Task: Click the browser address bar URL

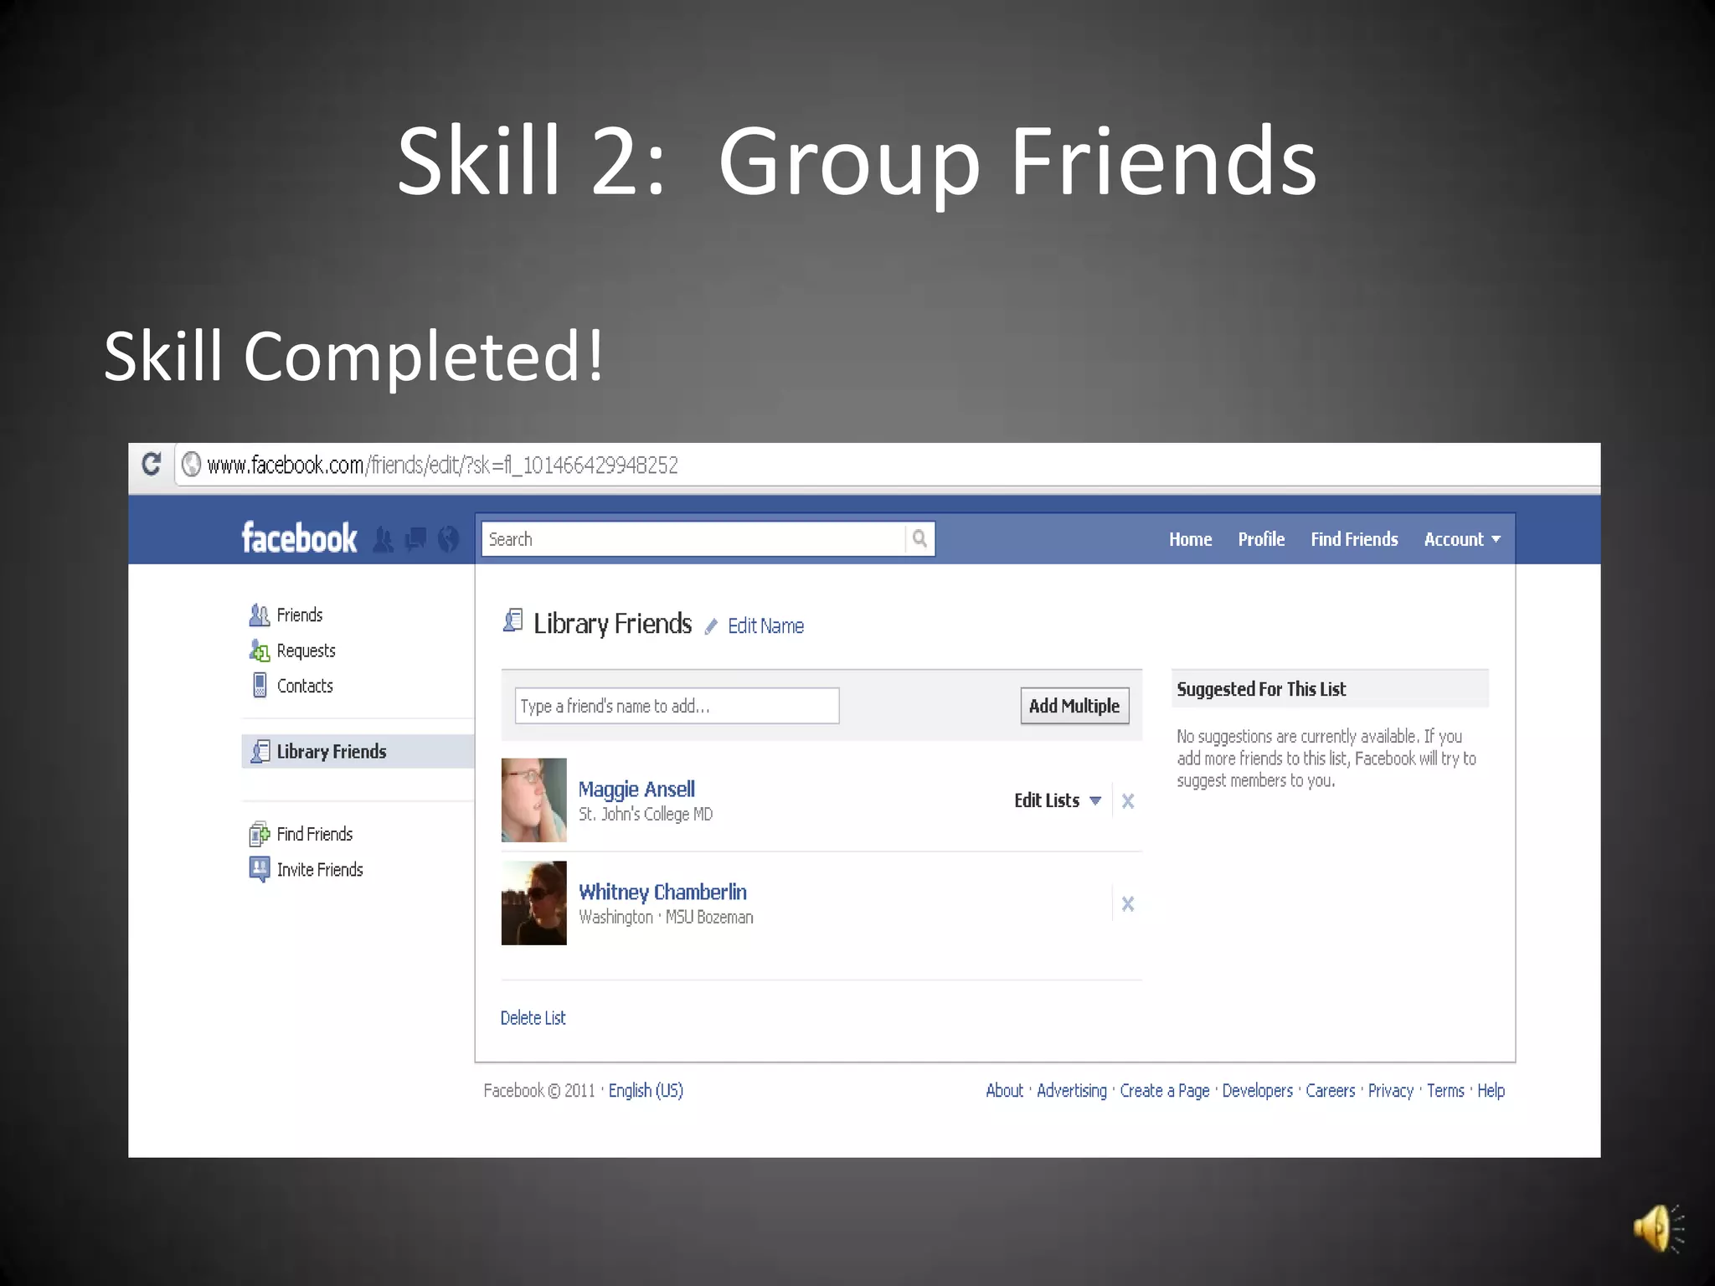Action: coord(442,465)
